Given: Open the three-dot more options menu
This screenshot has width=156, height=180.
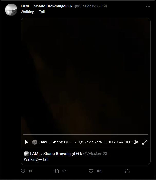Looking at the screenshot, I should 148,6.
